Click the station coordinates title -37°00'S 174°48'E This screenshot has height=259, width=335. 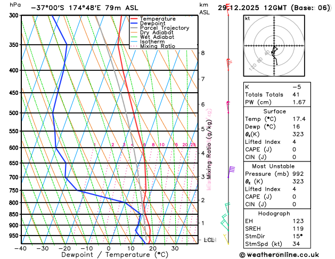pos(66,8)
